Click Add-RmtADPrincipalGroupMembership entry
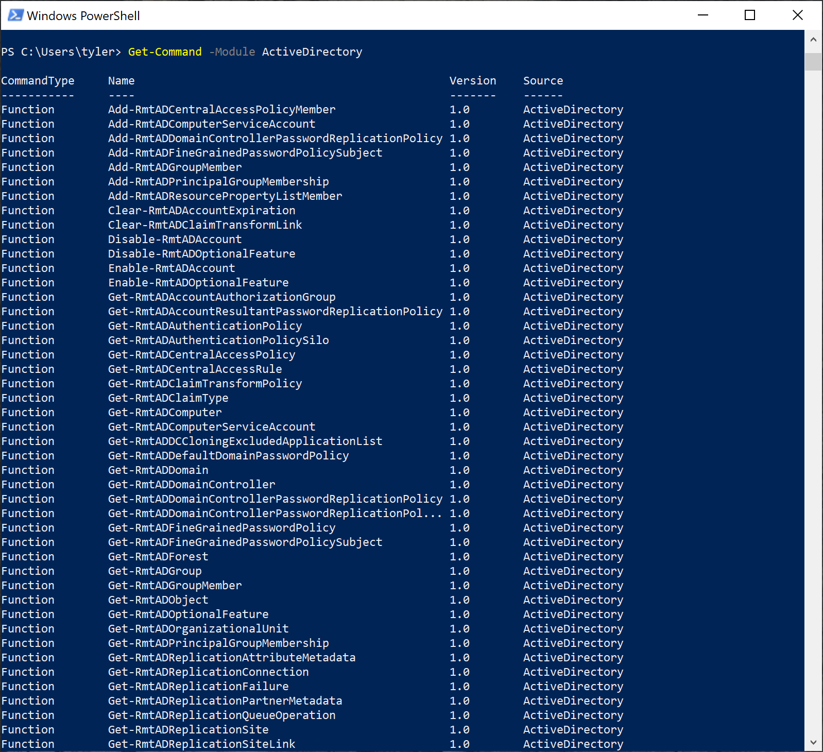Image resolution: width=823 pixels, height=752 pixels. coord(218,182)
